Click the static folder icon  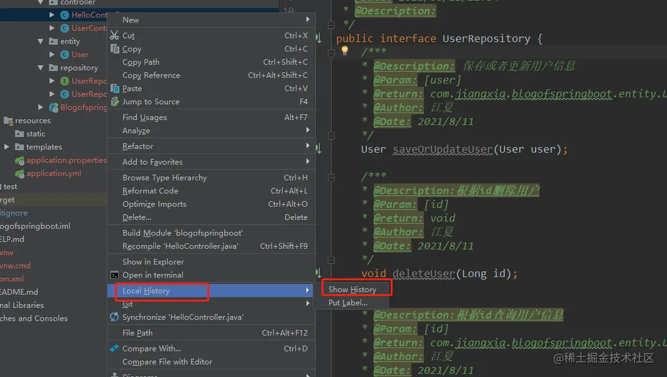tap(19, 134)
